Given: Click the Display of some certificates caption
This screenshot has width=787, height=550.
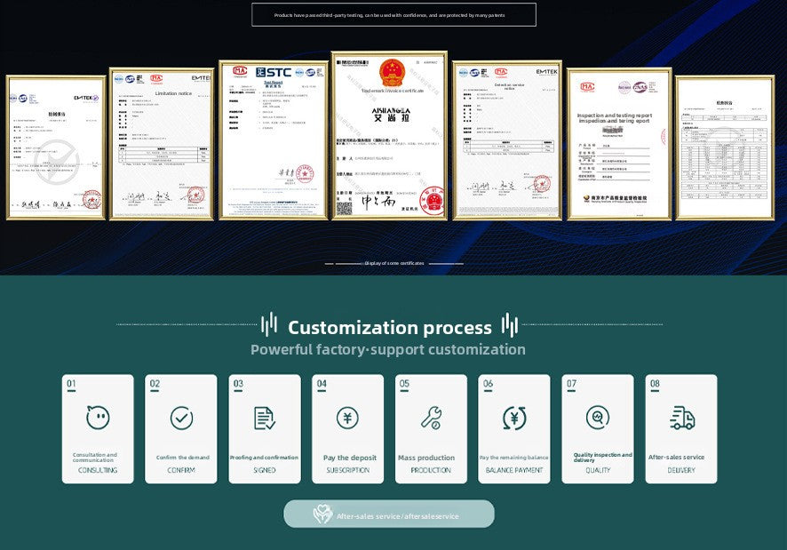Looking at the screenshot, I should (393, 263).
